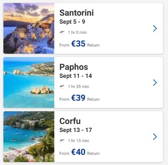Choose the €39 return fare
The image size is (168, 165).
(x=78, y=98)
